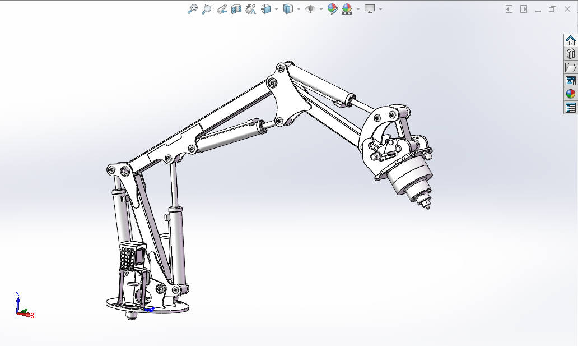Toggle the Hide/Show Items eye icon
Viewport: 578px width, 346px height.
tap(310, 9)
